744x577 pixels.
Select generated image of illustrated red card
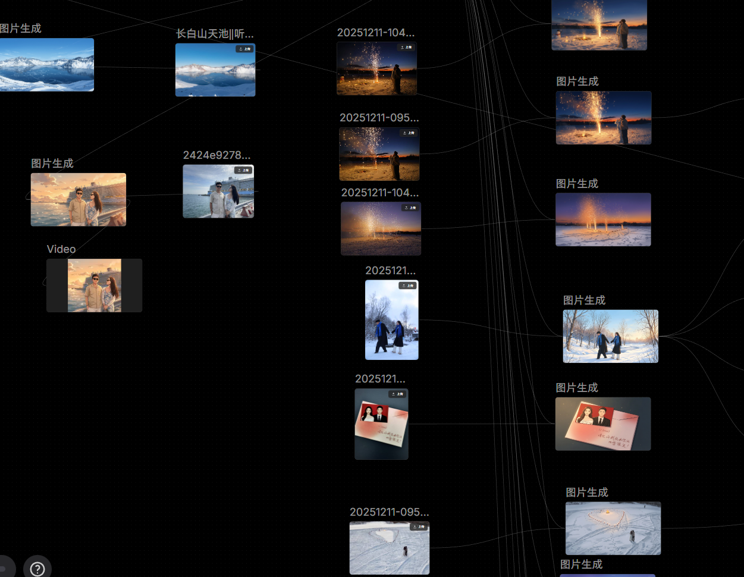[602, 424]
